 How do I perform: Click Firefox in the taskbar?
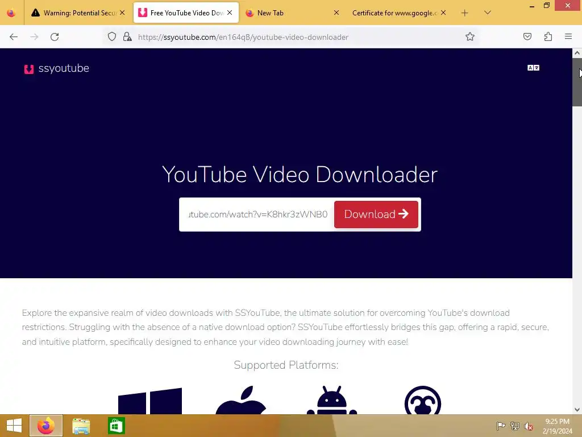coord(46,426)
